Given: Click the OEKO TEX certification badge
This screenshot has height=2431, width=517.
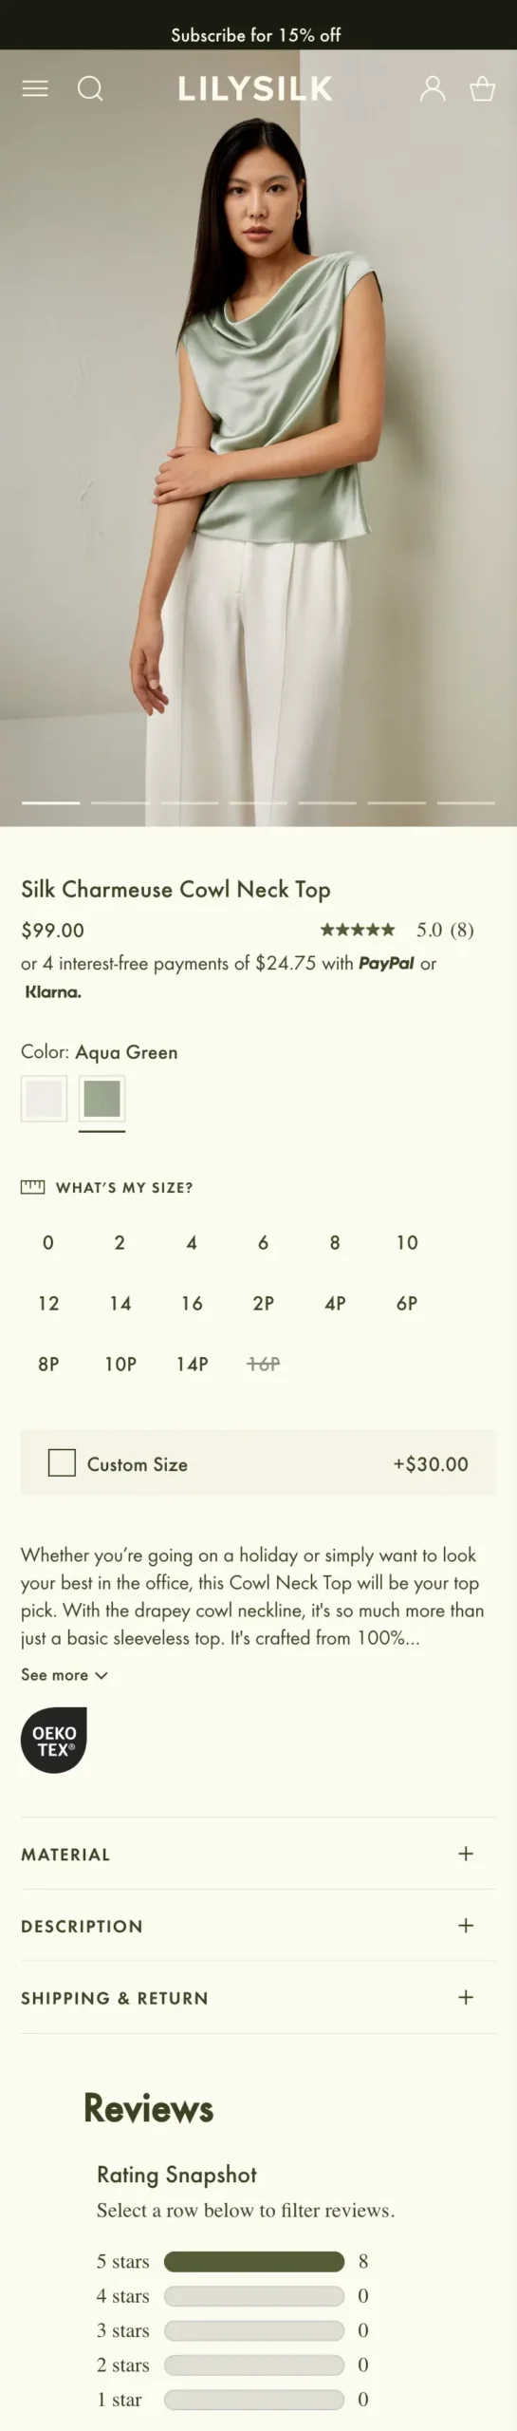Looking at the screenshot, I should click(54, 1741).
